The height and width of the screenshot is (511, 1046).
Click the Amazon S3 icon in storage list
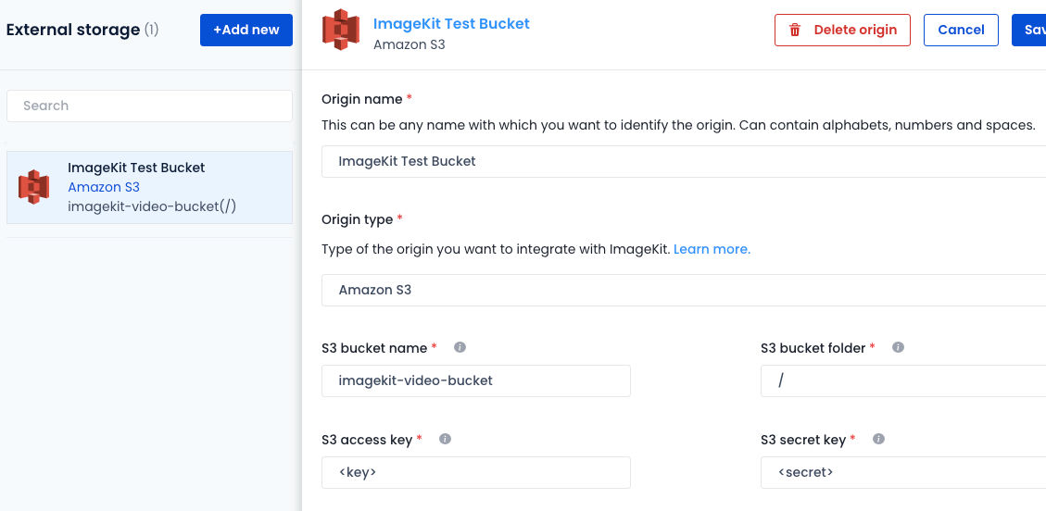33,187
